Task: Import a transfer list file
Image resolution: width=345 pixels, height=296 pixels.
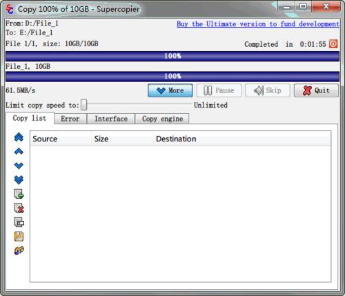Action: tap(19, 250)
